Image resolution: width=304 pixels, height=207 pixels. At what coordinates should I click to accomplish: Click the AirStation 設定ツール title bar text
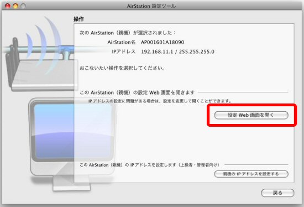151,6
